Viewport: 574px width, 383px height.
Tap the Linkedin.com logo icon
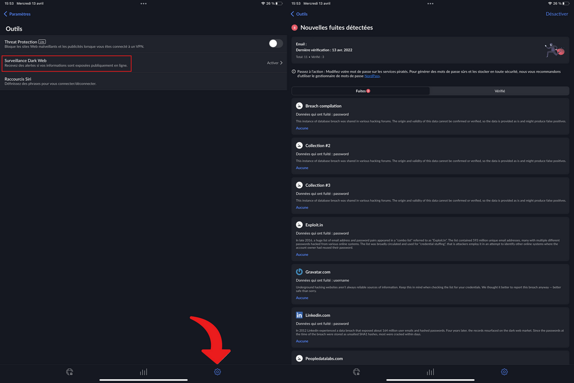299,315
